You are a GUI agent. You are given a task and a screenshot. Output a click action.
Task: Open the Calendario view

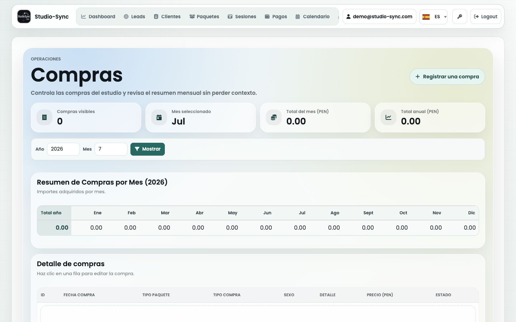[x=312, y=16]
